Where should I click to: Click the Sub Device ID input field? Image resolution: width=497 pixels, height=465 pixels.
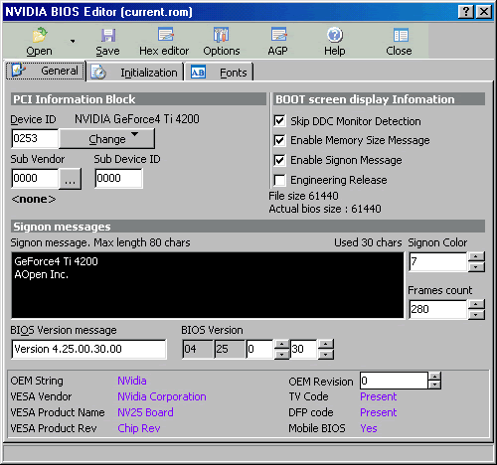[119, 178]
